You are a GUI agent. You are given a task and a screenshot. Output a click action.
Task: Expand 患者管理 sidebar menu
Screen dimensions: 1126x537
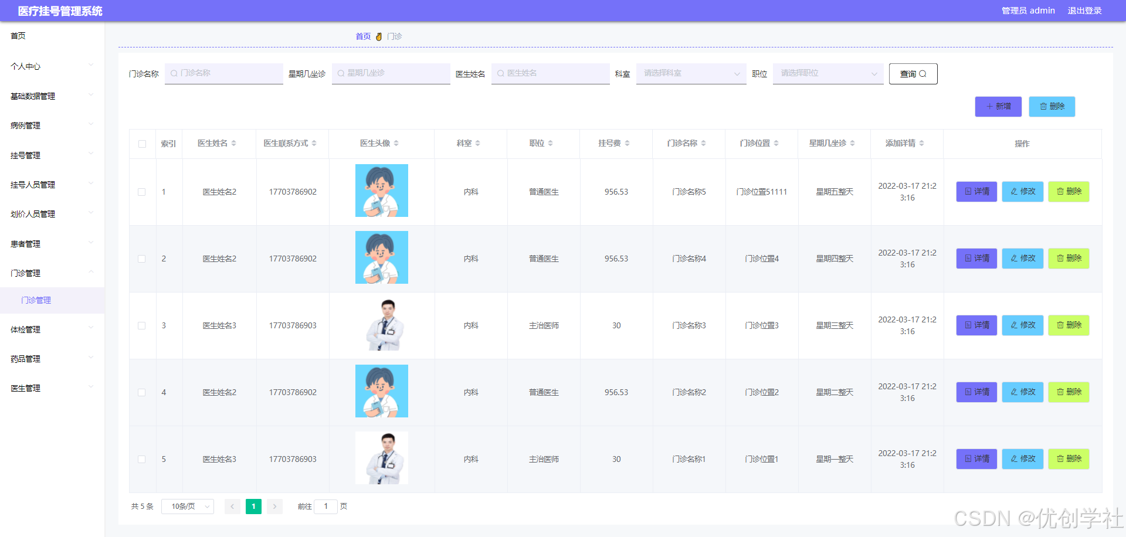52,244
